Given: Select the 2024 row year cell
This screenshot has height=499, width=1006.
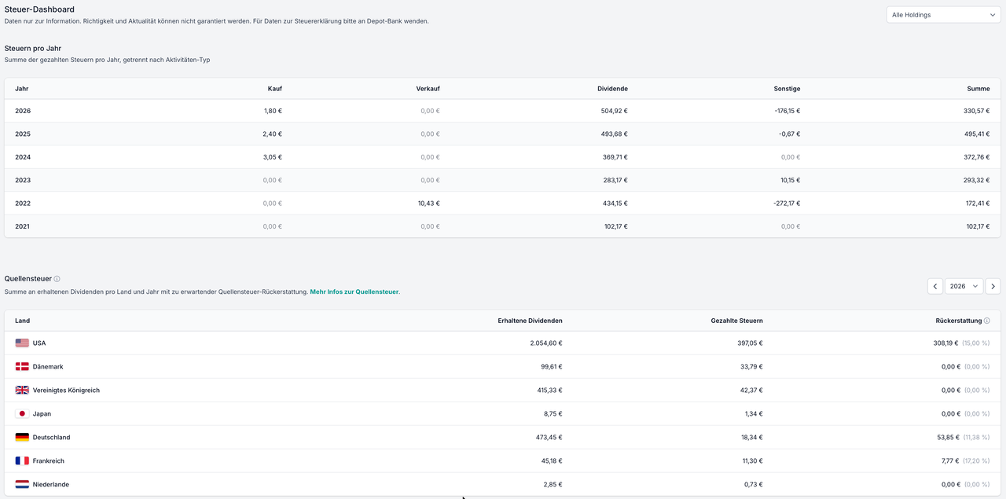Looking at the screenshot, I should [23, 157].
